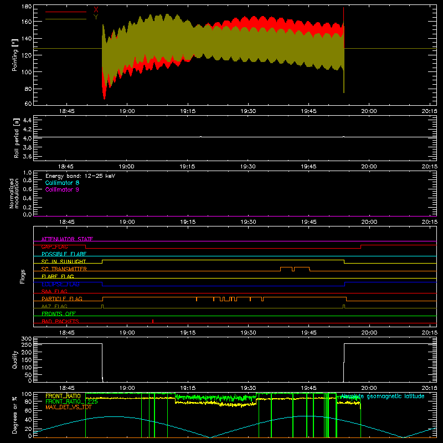Click the 300 value on the Quality axis

point(27,339)
